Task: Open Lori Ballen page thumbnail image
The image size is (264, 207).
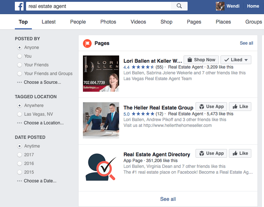Action: 101,74
